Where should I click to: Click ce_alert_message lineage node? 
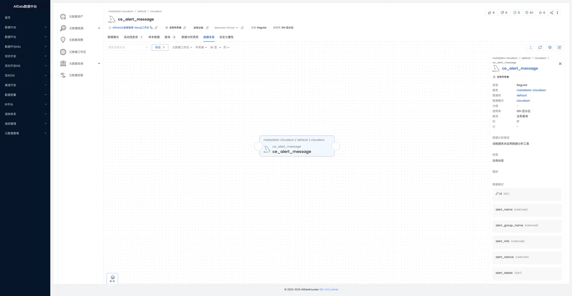pos(297,146)
